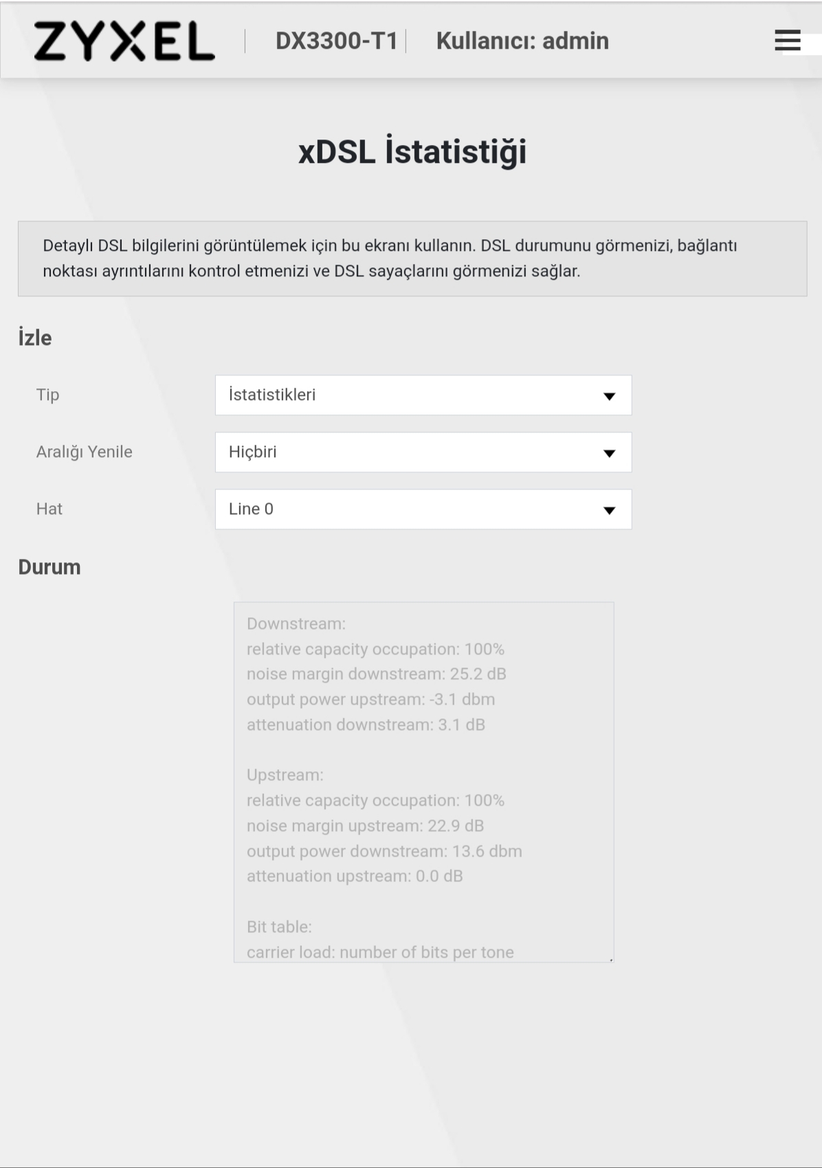Click the Bit table: line in status box
Screen dimensions: 822x1168
pyautogui.click(x=280, y=927)
